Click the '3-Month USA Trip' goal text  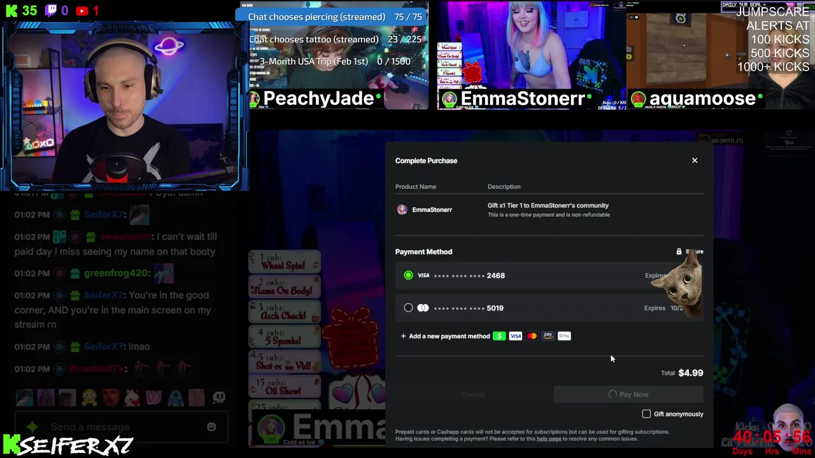pyautogui.click(x=313, y=62)
